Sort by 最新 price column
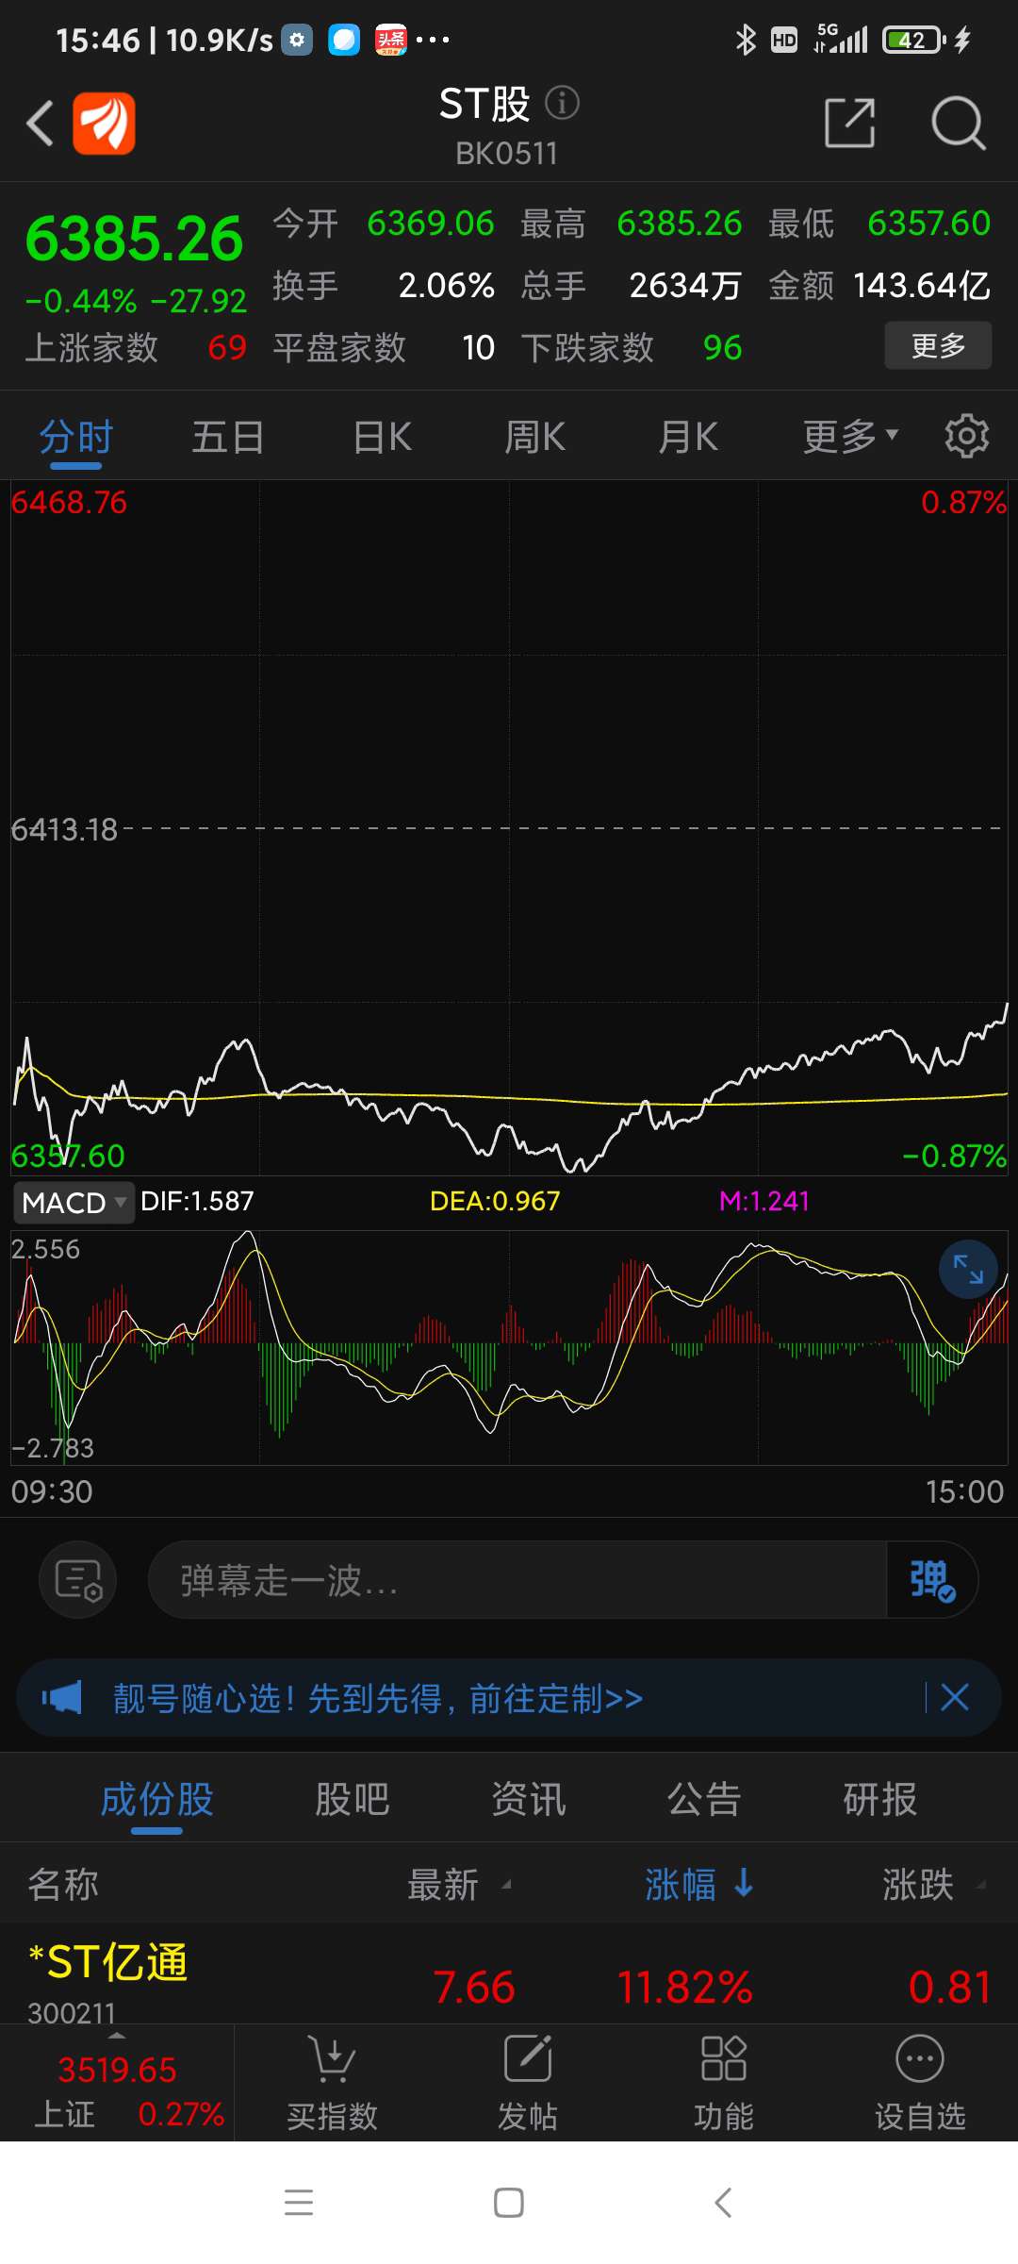This screenshot has width=1018, height=2264. point(458,1885)
